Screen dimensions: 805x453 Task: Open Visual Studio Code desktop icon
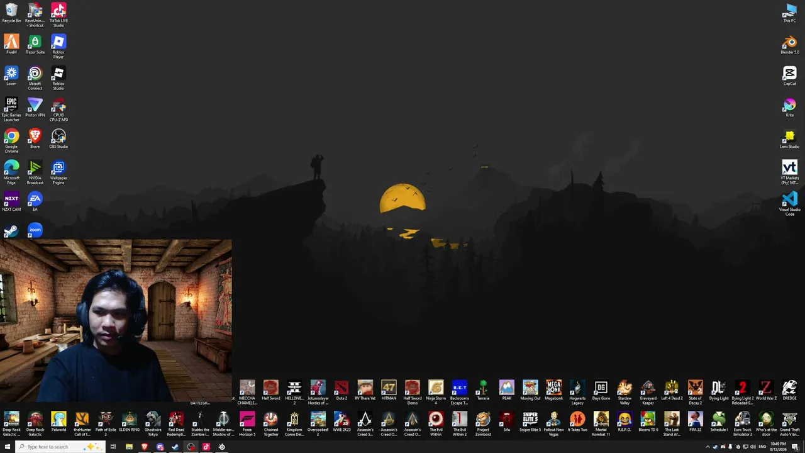click(x=789, y=204)
